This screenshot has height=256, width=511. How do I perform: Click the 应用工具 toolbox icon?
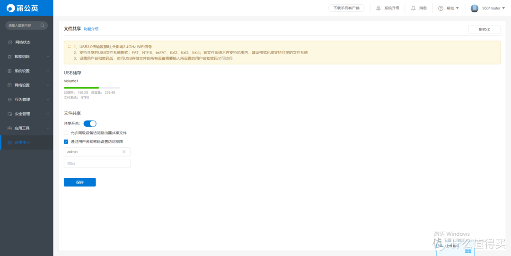pyautogui.click(x=10, y=128)
